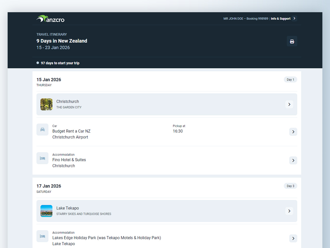Click the car icon for Budget rental
Viewport: 330px width, 248px height.
pos(42,130)
